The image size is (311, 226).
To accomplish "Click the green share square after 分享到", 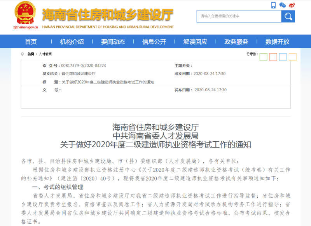I will coord(264,57).
